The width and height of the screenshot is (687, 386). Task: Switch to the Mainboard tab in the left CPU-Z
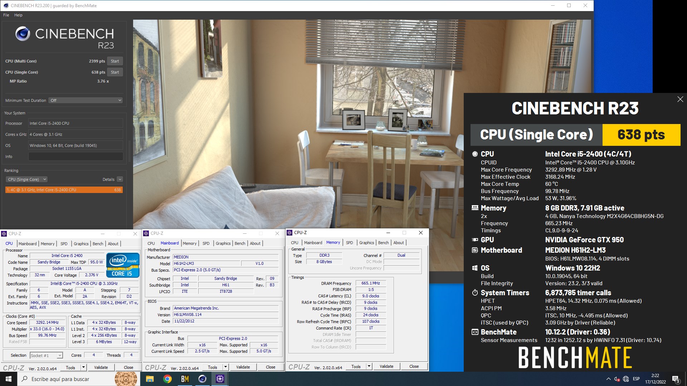28,244
